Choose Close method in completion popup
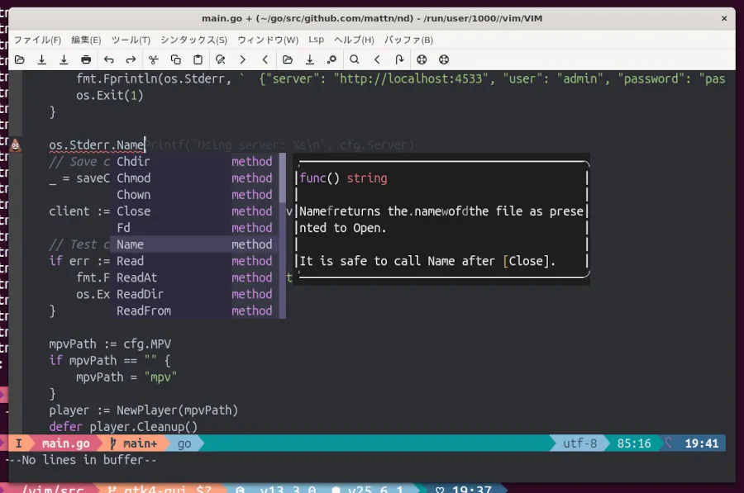This screenshot has height=493, width=744. coord(195,211)
